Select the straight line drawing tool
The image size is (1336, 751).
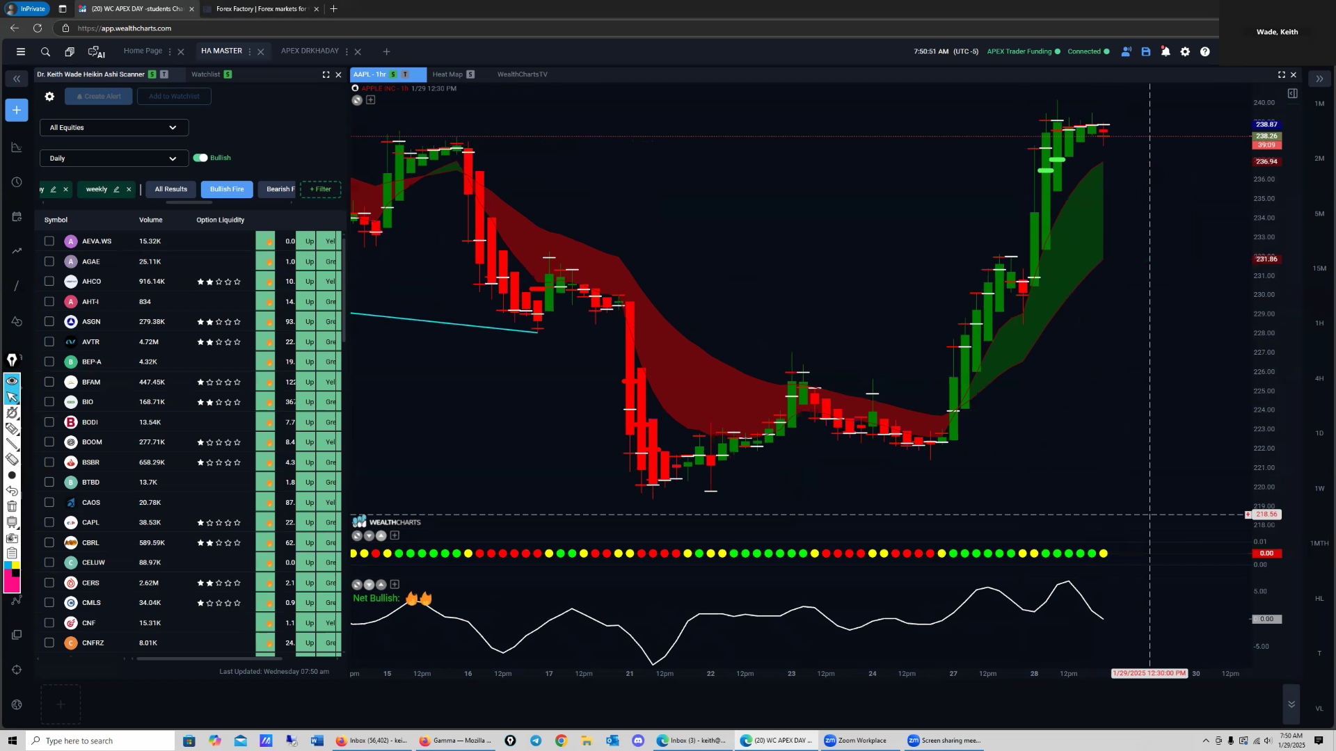pos(12,444)
